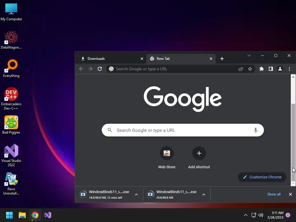Click Chrome forward navigation arrow
296x222 pixels.
tap(90, 69)
